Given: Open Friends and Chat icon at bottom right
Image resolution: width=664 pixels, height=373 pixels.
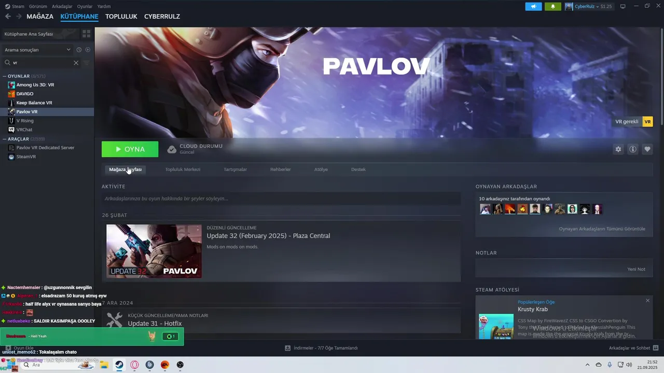Looking at the screenshot, I should [656, 348].
